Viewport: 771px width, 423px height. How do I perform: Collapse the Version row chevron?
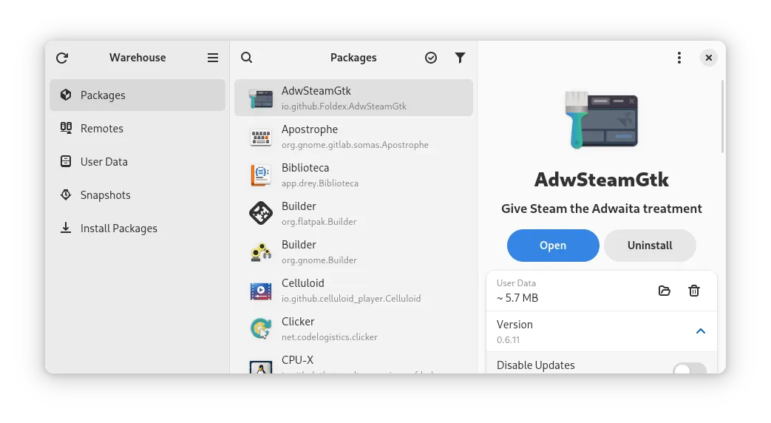(701, 331)
